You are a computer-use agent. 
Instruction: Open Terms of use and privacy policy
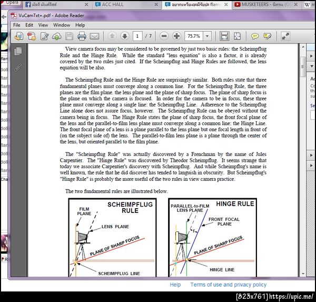point(229,285)
